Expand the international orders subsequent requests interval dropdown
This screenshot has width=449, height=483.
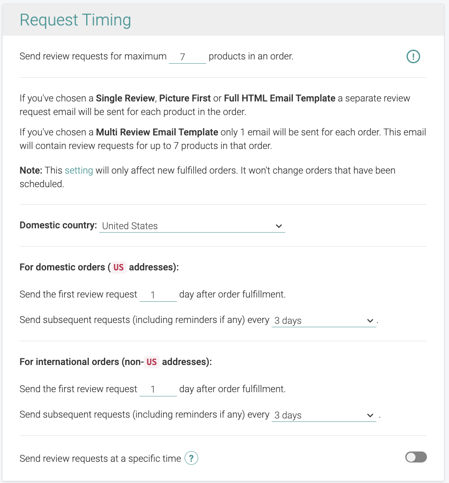coord(323,416)
